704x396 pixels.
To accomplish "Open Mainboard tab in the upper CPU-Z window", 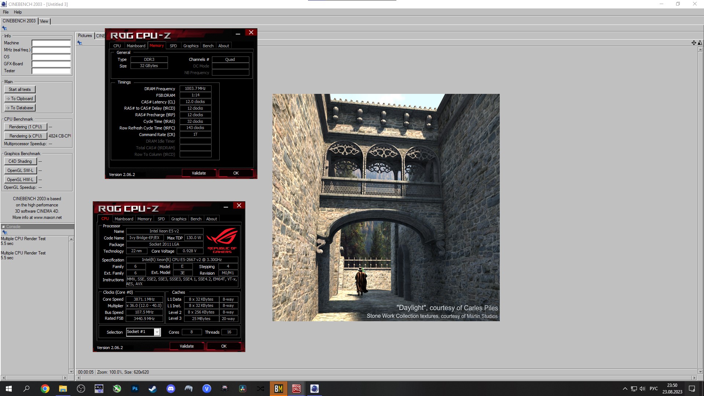I will tap(136, 46).
